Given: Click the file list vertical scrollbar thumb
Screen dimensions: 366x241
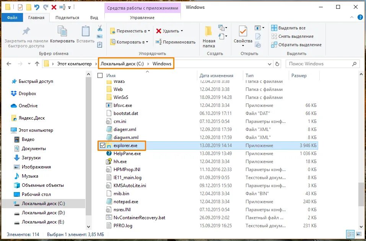Looking at the screenshot, I should pyautogui.click(x=361, y=195).
